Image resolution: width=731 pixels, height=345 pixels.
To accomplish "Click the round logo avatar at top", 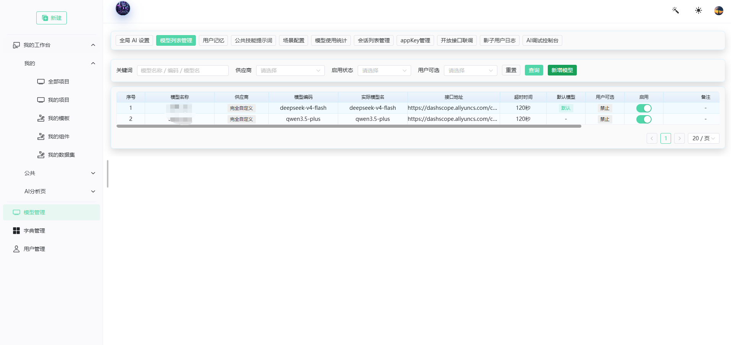I will (x=123, y=8).
